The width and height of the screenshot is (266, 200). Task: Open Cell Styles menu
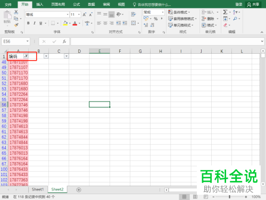pos(181,25)
